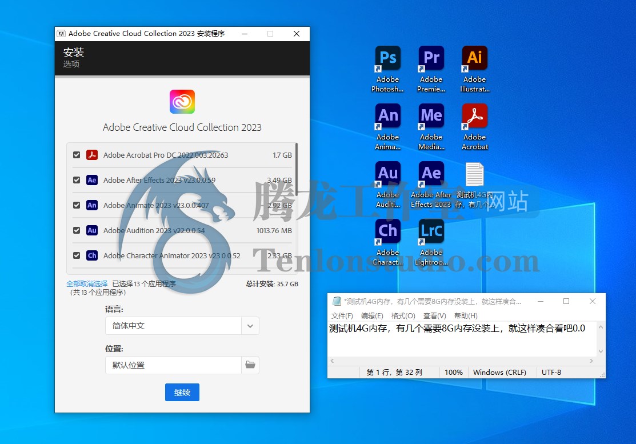This screenshot has width=636, height=444.
Task: Click Notepad 100% zoom status
Action: point(454,372)
